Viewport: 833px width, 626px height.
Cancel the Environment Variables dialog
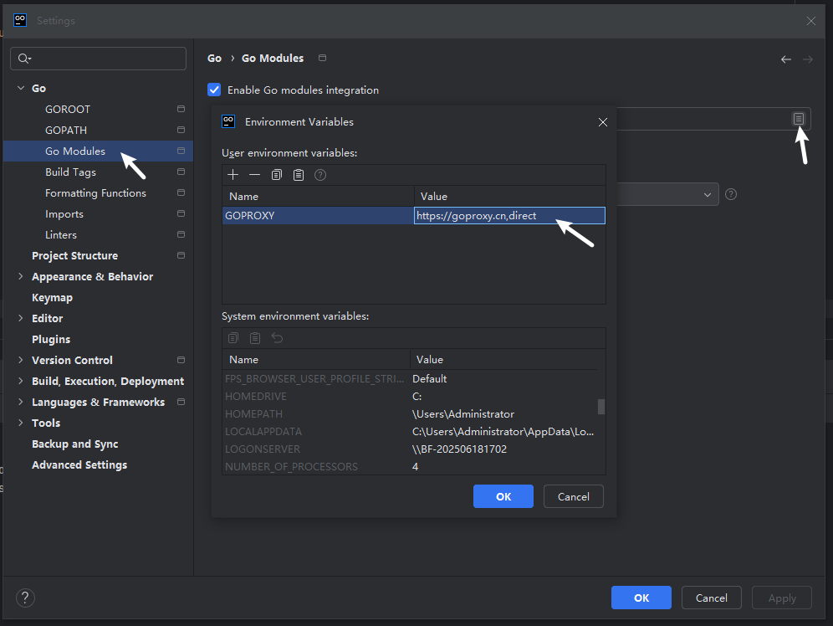(573, 496)
